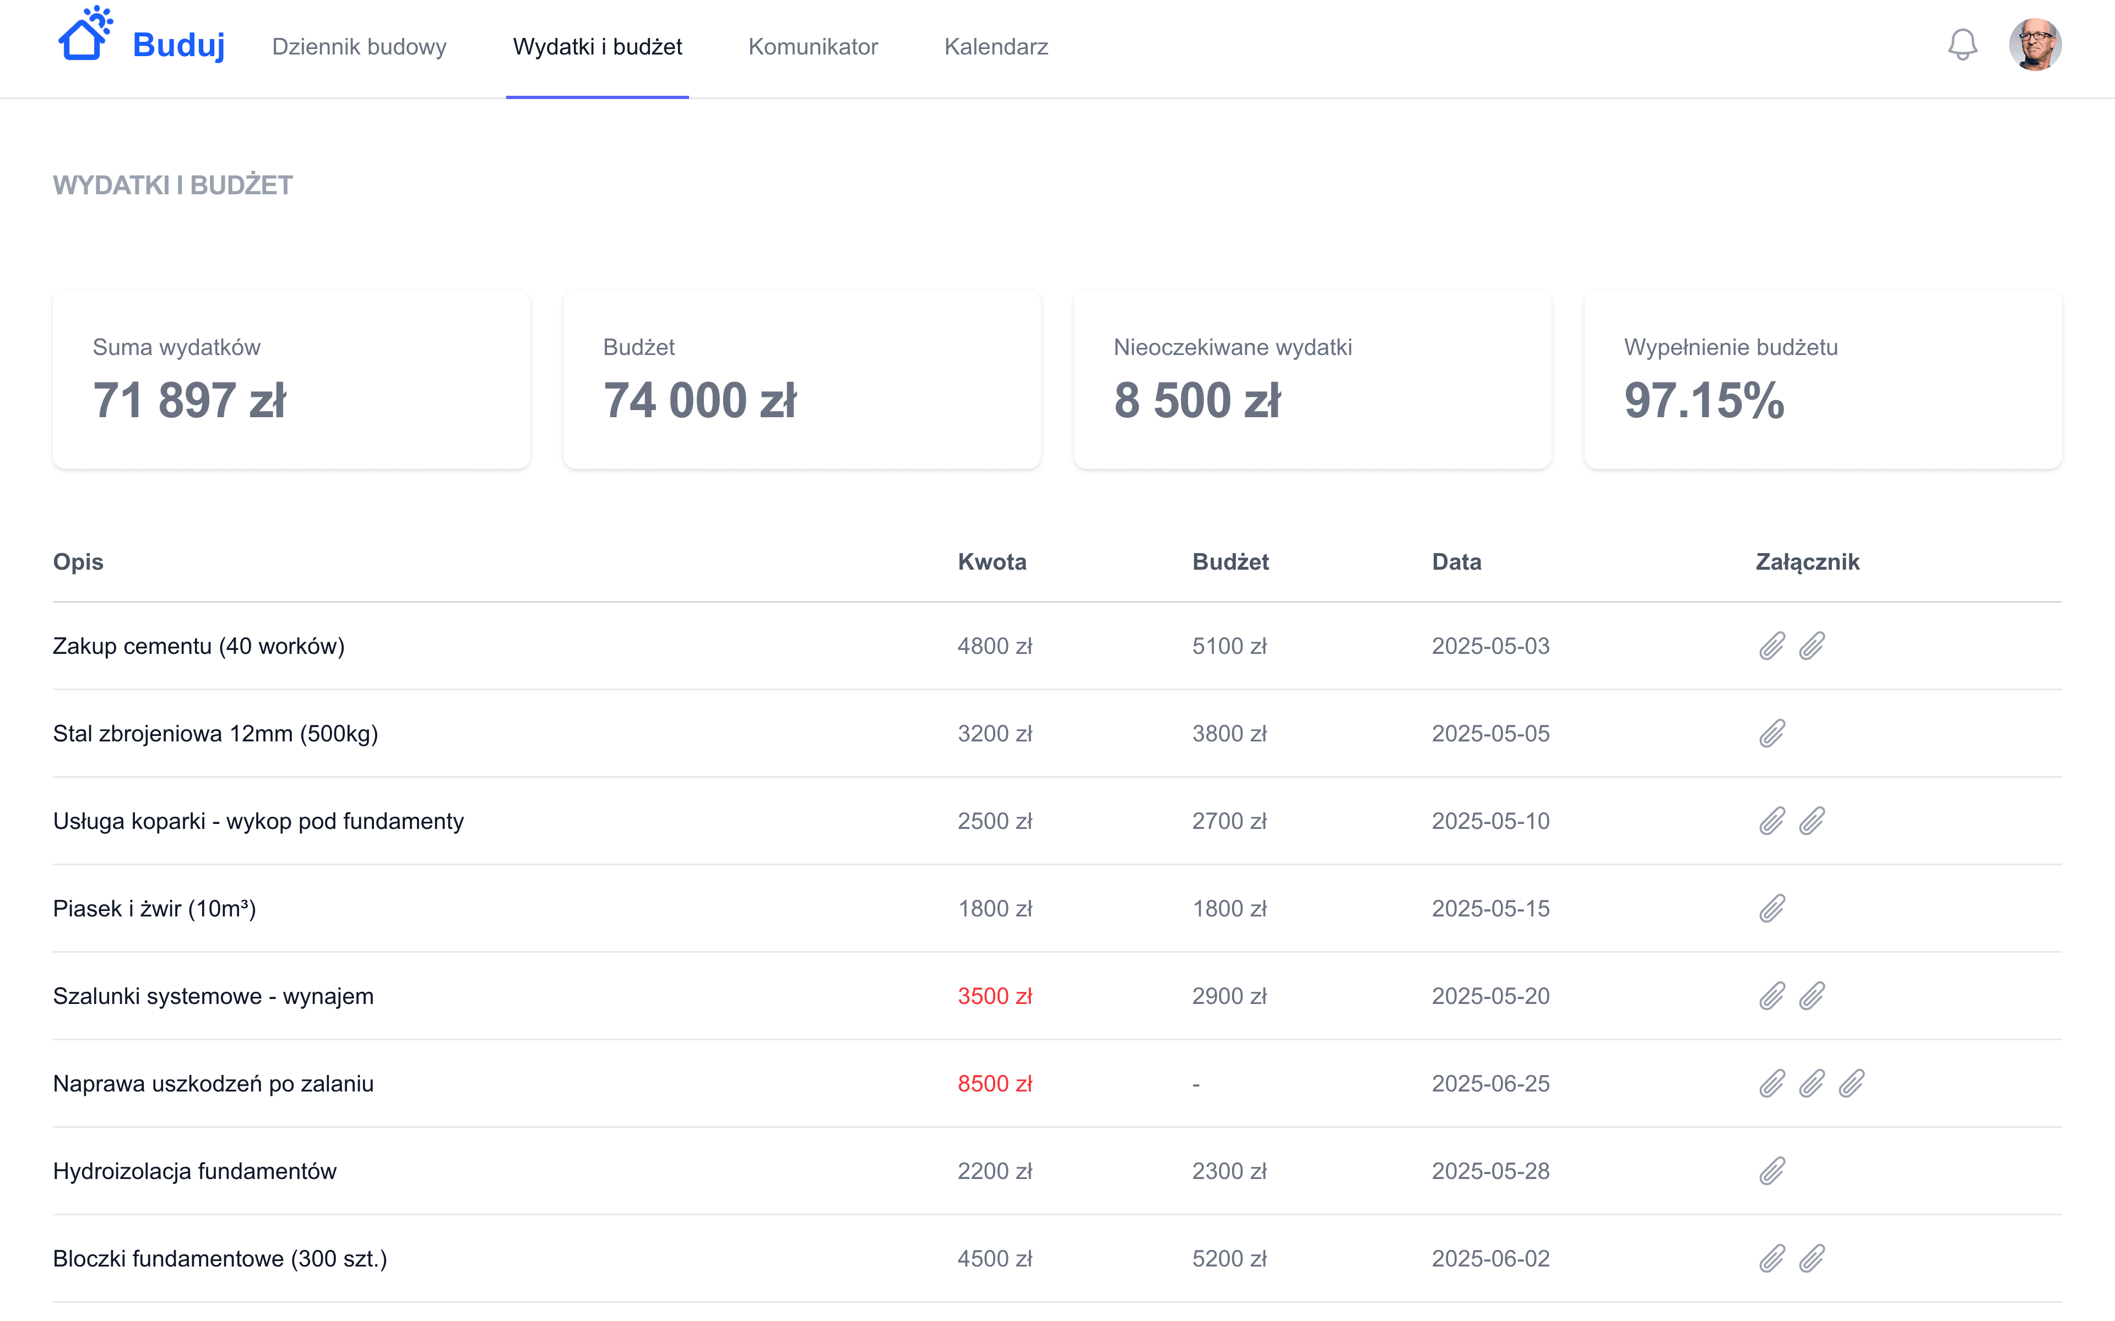Open first attachment for Bloczki fundamentowe

tap(1771, 1258)
